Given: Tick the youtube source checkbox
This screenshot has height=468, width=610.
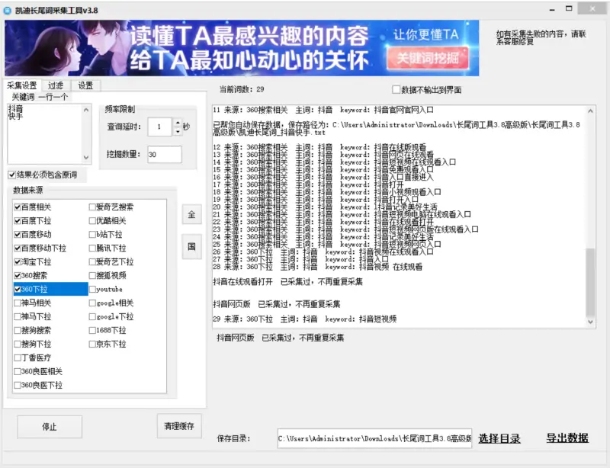Looking at the screenshot, I should coord(92,290).
